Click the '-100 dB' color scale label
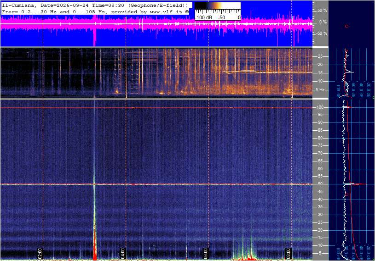Image resolution: width=375 pixels, height=261 pixels. click(203, 17)
